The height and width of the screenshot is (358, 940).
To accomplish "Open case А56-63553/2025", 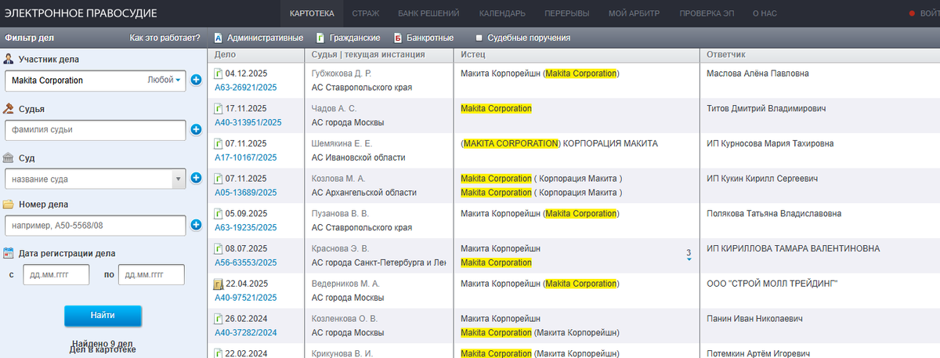I will click(x=245, y=263).
